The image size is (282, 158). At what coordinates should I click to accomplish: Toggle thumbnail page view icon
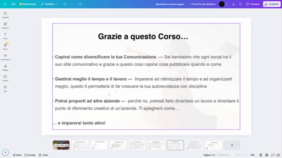[x=261, y=155]
